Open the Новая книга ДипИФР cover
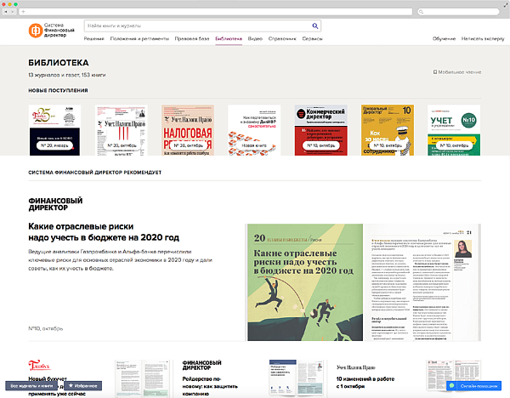This screenshot has width=510, height=398. click(x=254, y=130)
